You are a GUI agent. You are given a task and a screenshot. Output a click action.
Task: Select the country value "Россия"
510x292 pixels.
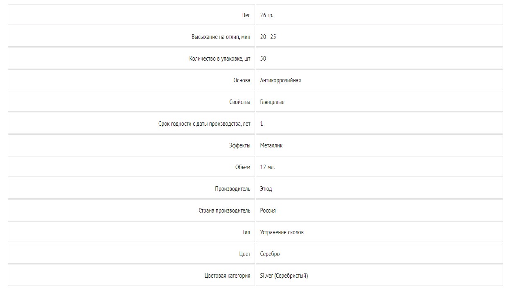(x=268, y=211)
